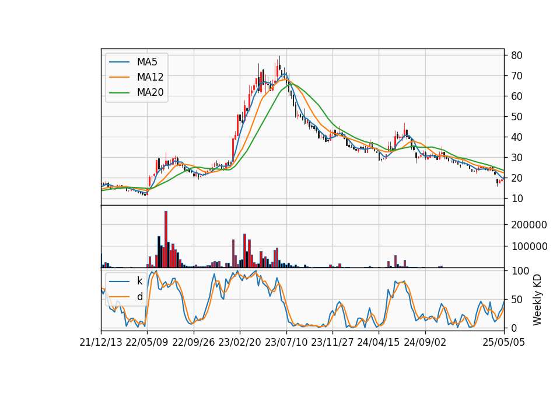Image resolution: width=560 pixels, height=403 pixels.
Task: Click the k legend label in KD panel
Action: pyautogui.click(x=139, y=281)
